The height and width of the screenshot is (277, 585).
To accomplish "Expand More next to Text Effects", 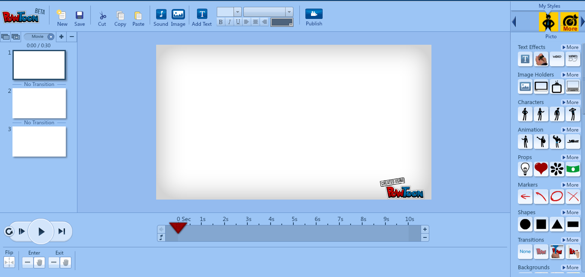I will click(x=570, y=47).
